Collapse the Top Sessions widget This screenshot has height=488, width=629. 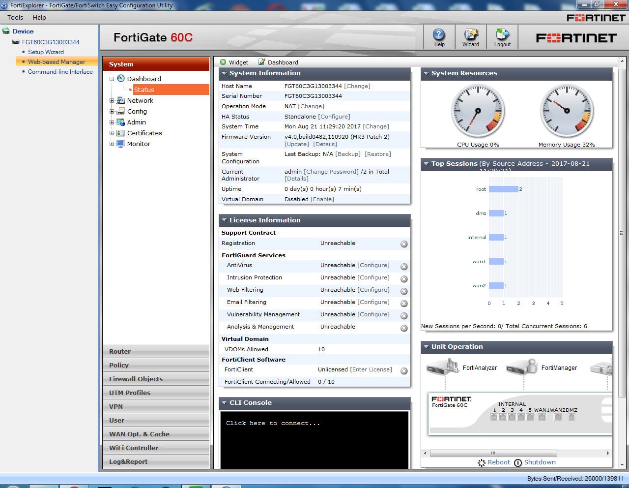pyautogui.click(x=426, y=164)
